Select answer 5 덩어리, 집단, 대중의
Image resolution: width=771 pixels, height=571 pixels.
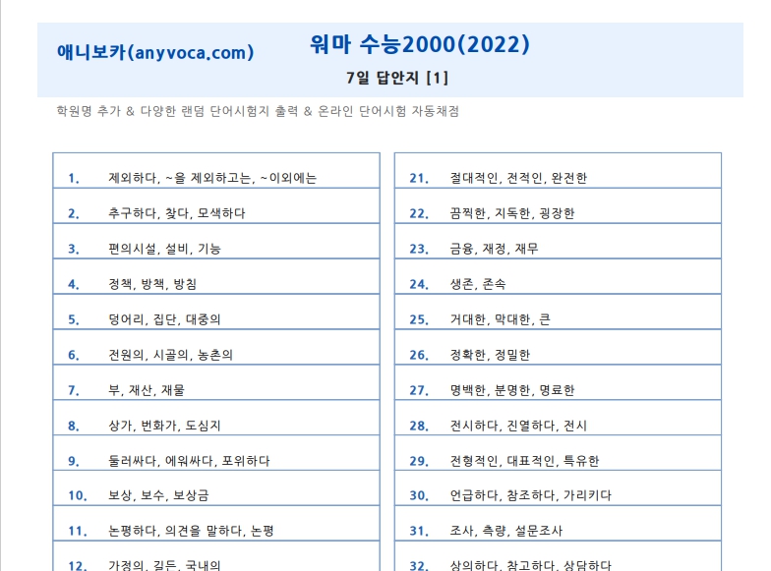point(164,319)
